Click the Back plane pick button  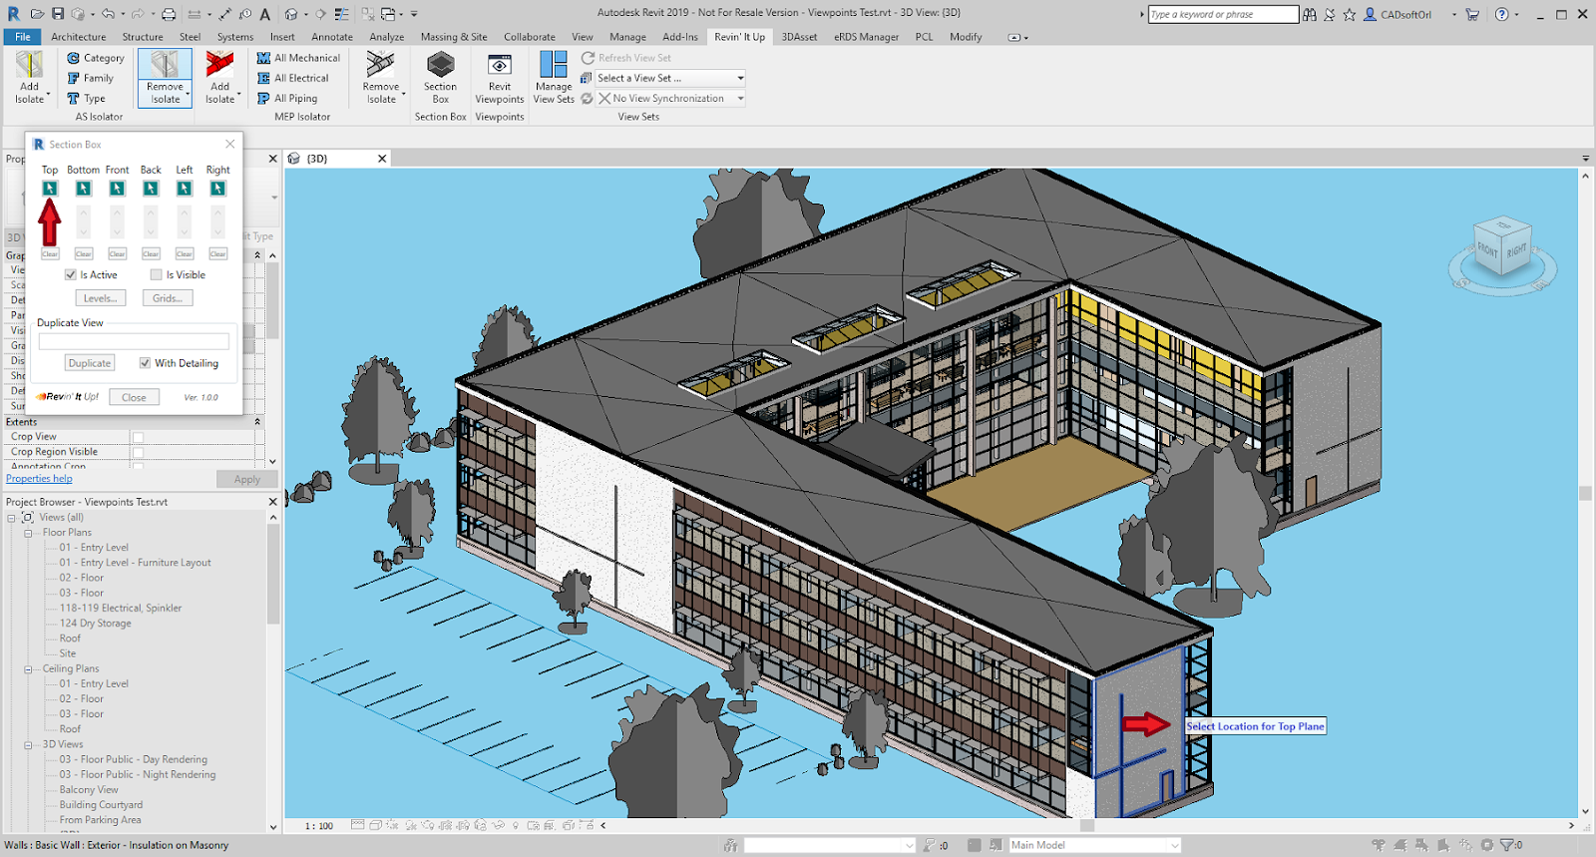tap(151, 189)
